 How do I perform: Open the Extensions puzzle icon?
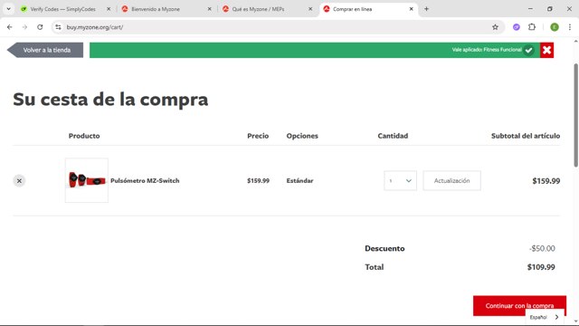[532, 27]
